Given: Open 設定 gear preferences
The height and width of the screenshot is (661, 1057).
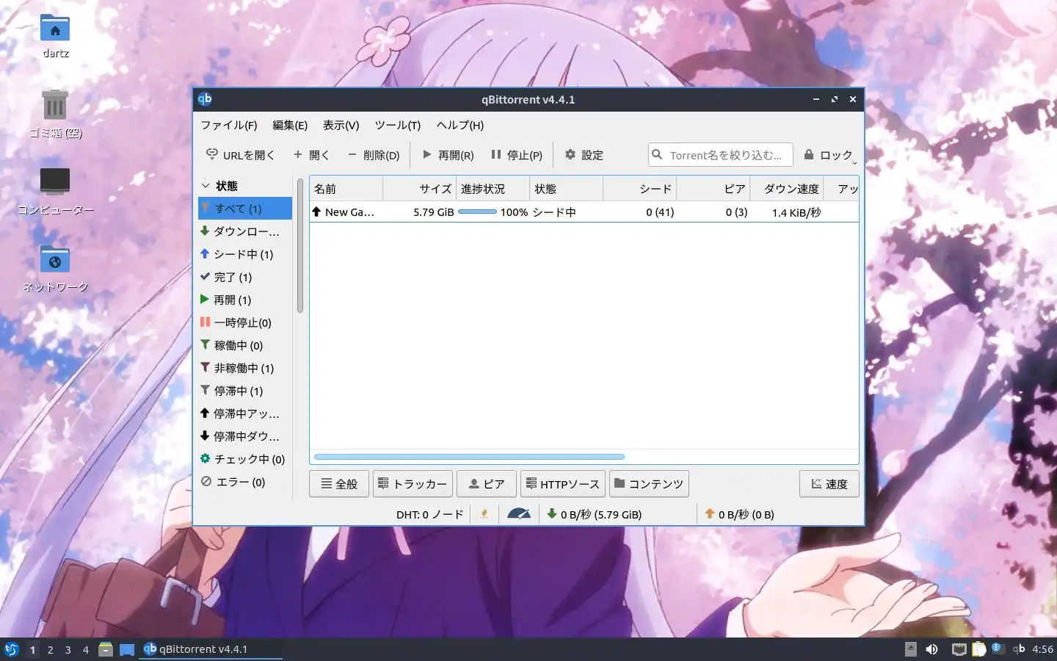Looking at the screenshot, I should [584, 155].
